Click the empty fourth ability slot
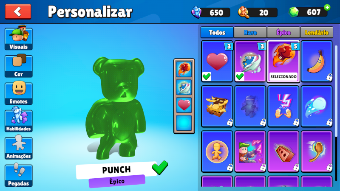This screenshot has height=191, width=340. pyautogui.click(x=184, y=123)
